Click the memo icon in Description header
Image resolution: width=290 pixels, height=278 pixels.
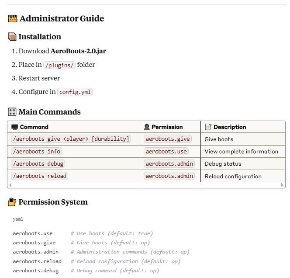pos(208,127)
